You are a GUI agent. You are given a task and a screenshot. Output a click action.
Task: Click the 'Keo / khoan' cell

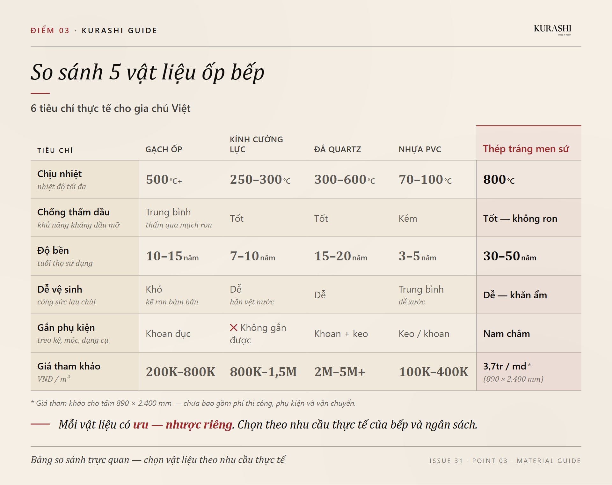point(424,334)
